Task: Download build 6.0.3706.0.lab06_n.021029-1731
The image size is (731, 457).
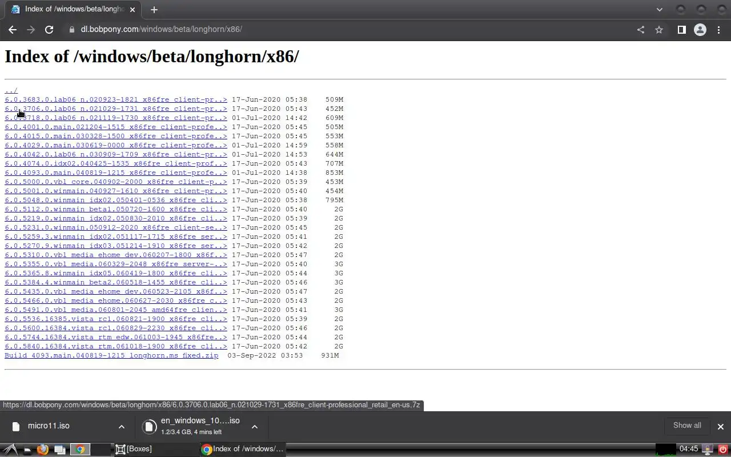Action: pos(116,109)
